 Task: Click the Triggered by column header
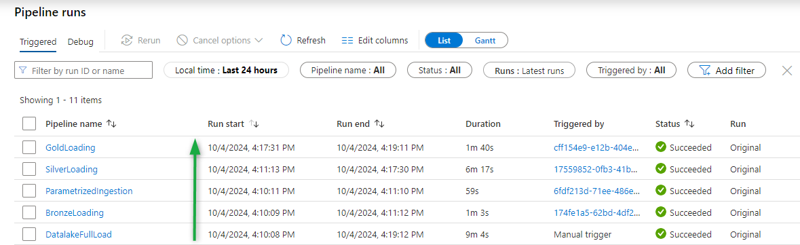[579, 124]
